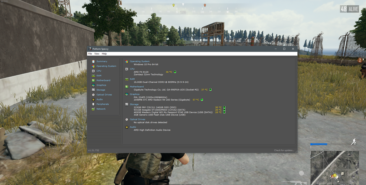Click the Storage heading link in summary
The height and width of the screenshot is (185, 366).
click(134, 104)
